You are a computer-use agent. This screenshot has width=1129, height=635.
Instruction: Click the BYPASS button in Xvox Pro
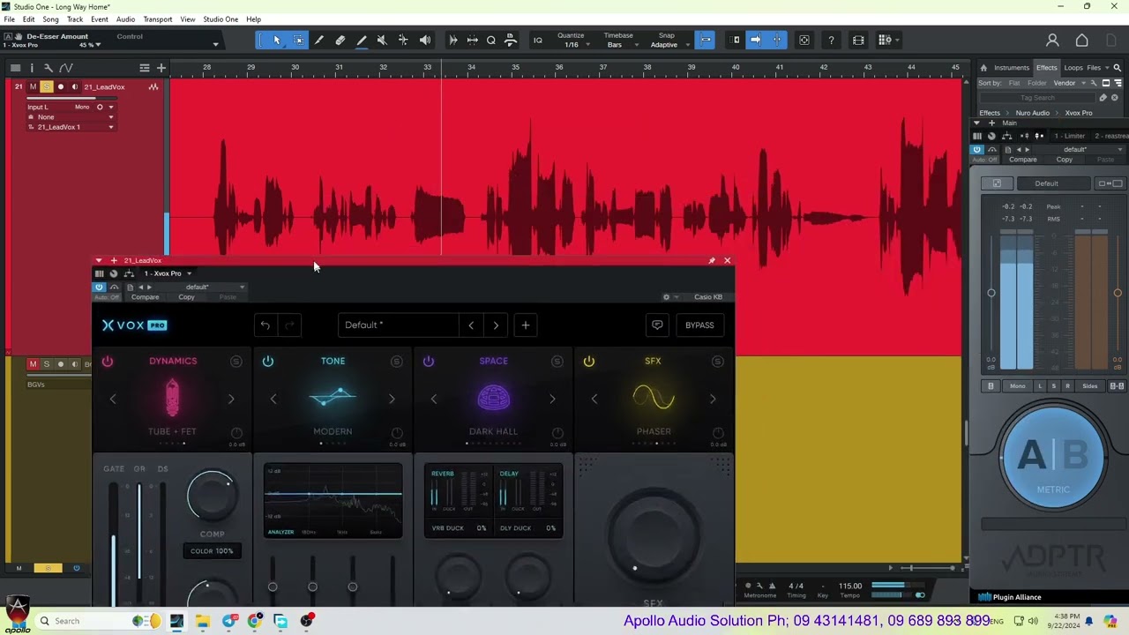(x=699, y=325)
